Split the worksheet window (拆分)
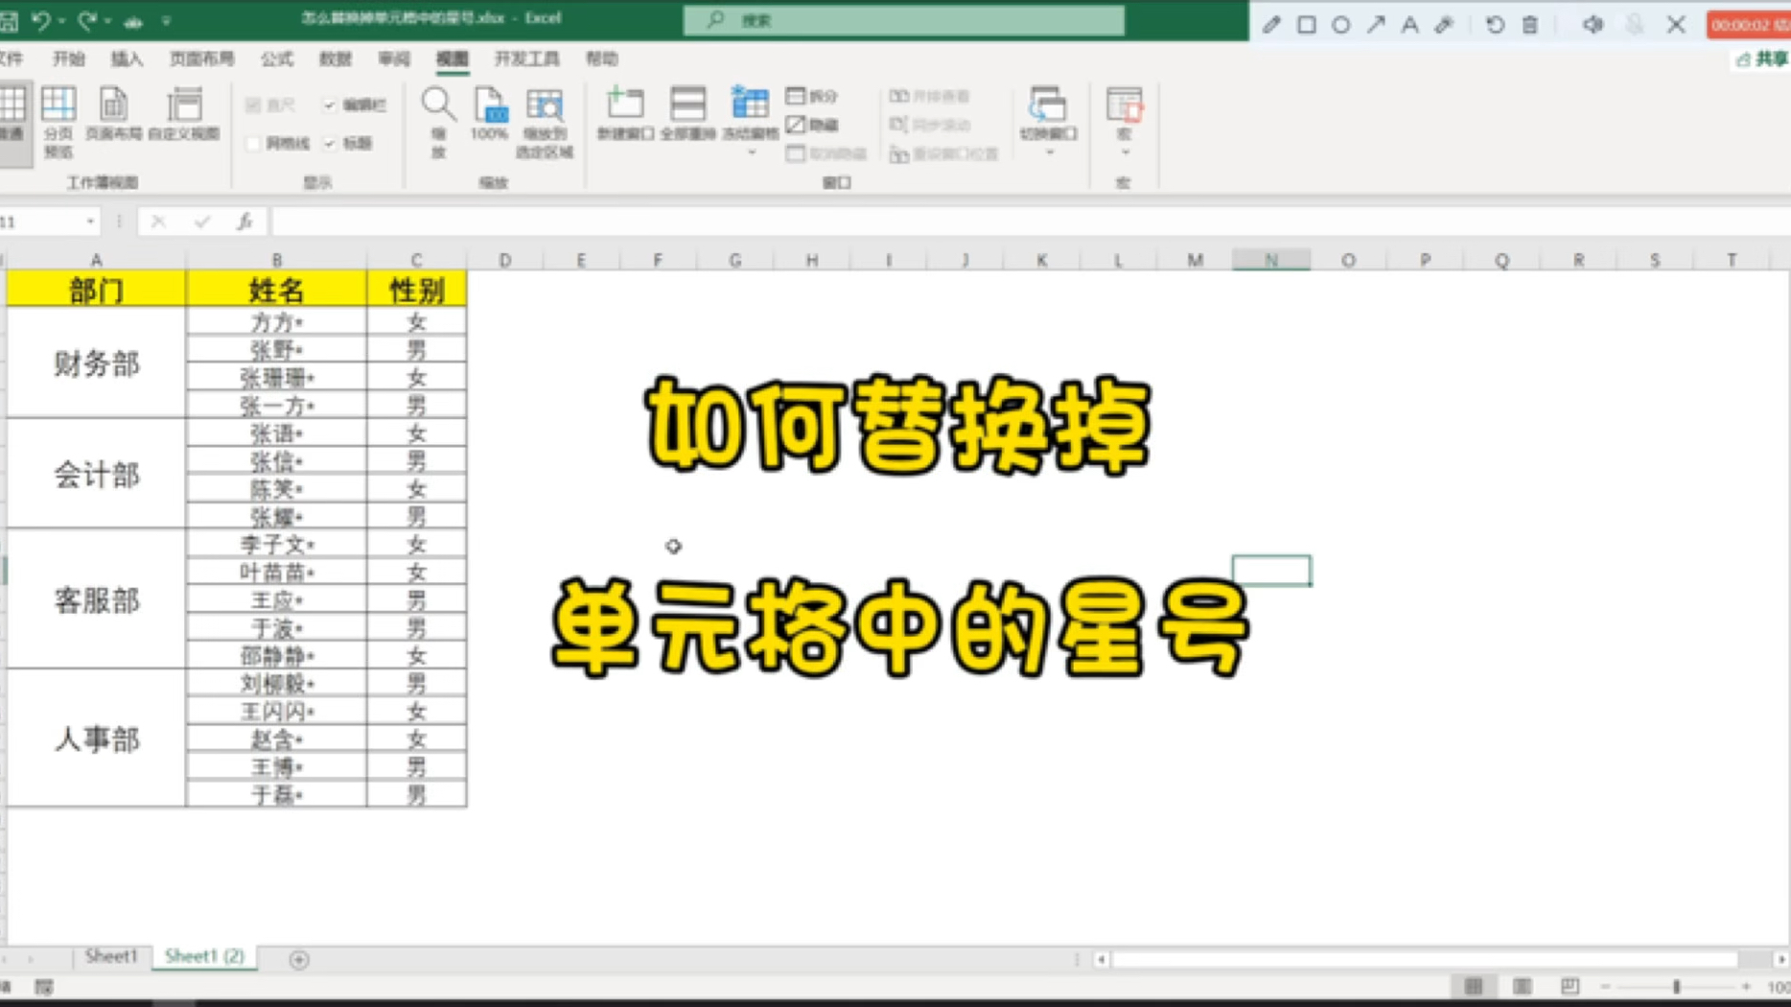The height and width of the screenshot is (1007, 1791). 810,96
